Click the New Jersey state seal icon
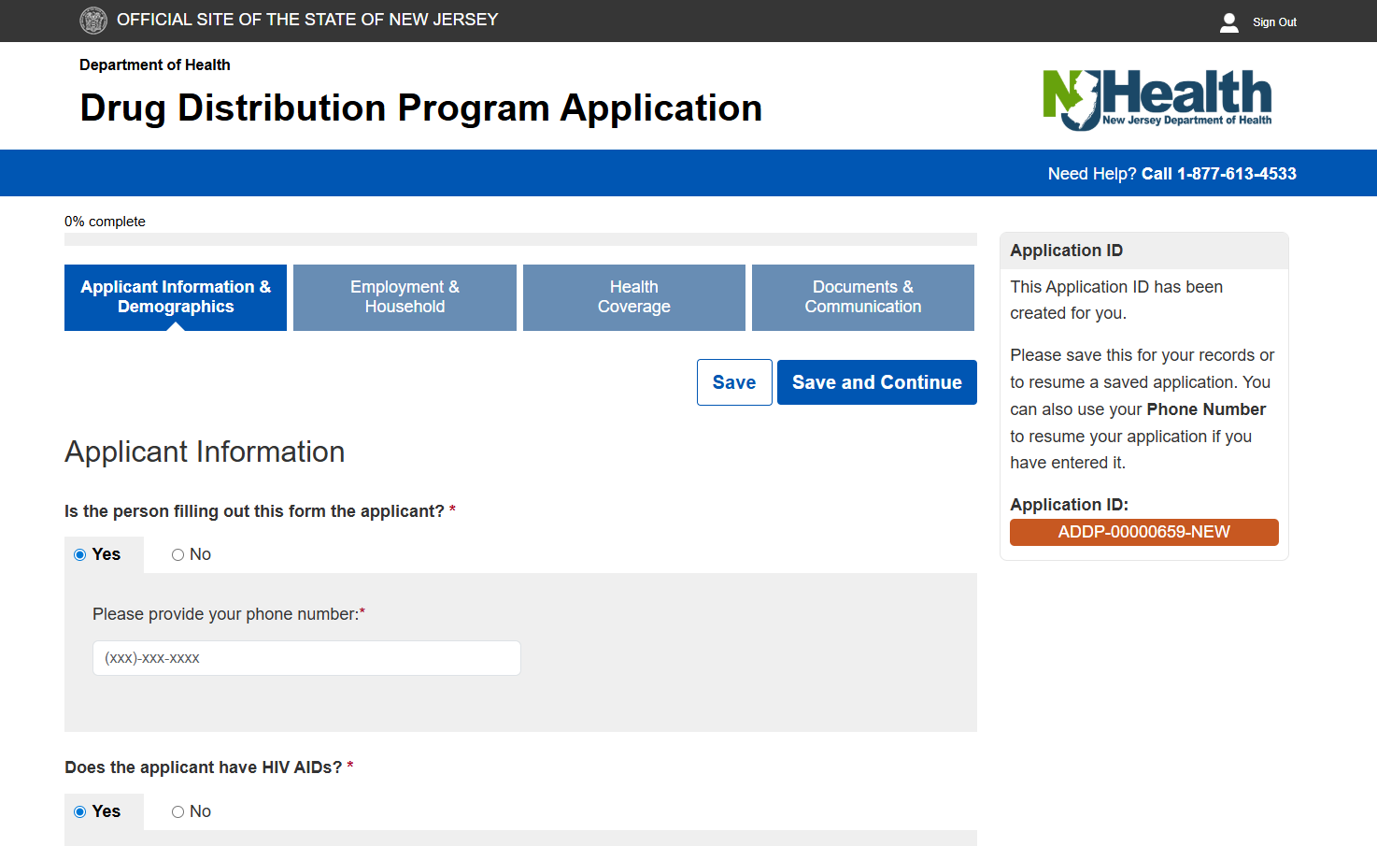This screenshot has width=1377, height=846. [x=93, y=21]
